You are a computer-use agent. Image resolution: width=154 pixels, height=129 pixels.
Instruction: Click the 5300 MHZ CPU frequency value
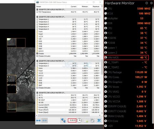(144, 9)
